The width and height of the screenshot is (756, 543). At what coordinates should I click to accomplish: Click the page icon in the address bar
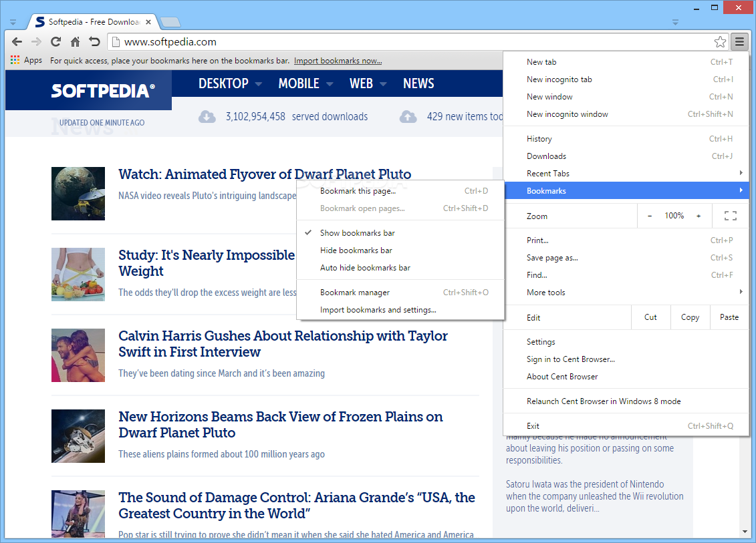115,42
